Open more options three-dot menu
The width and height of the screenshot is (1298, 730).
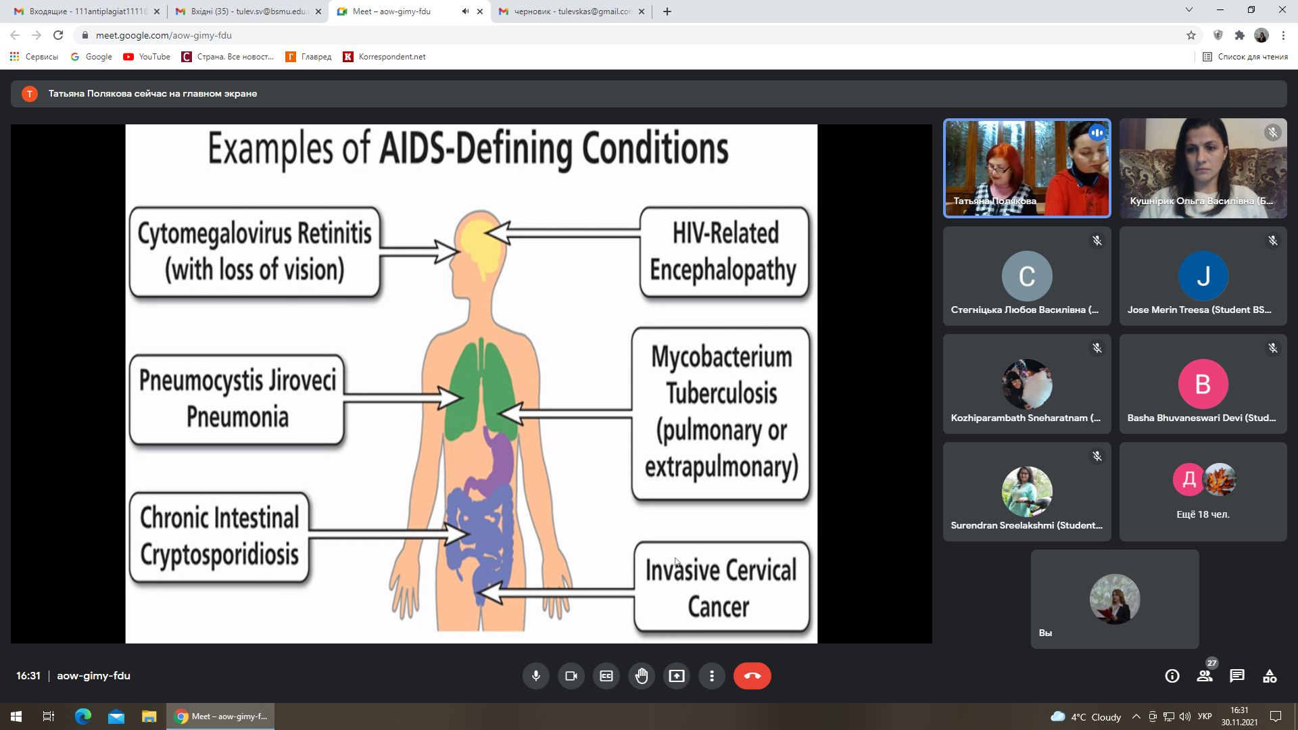[x=712, y=676]
